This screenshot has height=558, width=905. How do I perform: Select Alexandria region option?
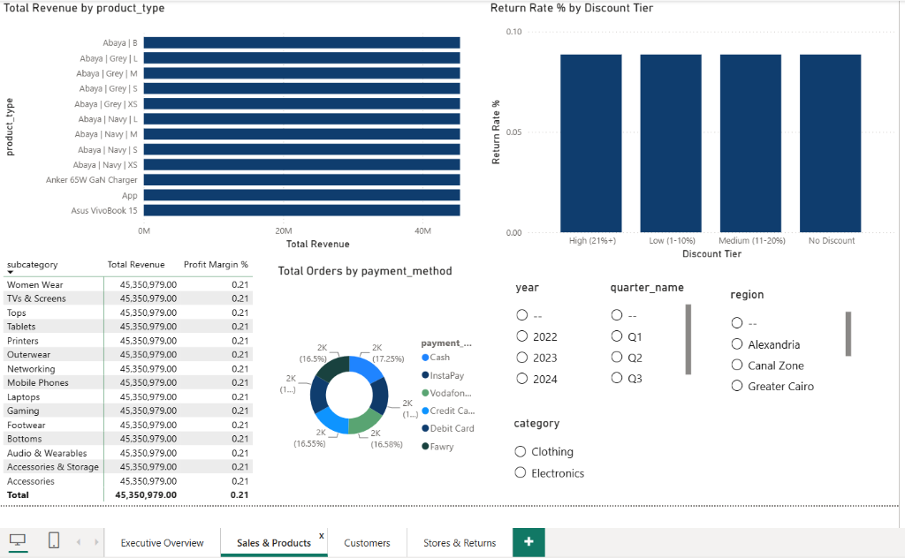[x=737, y=344]
